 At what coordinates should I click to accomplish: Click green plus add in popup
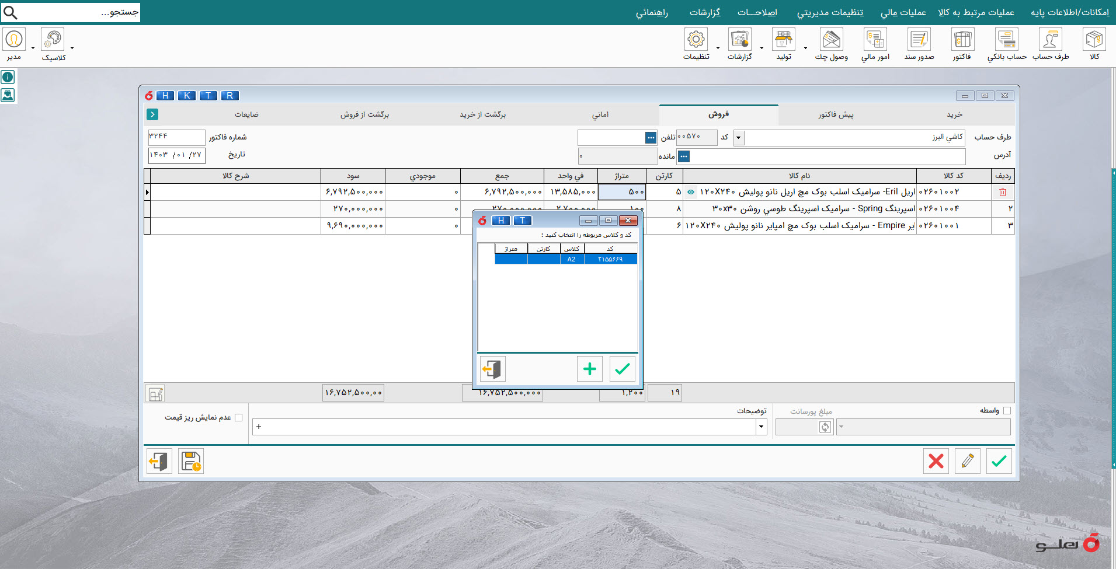click(x=589, y=369)
